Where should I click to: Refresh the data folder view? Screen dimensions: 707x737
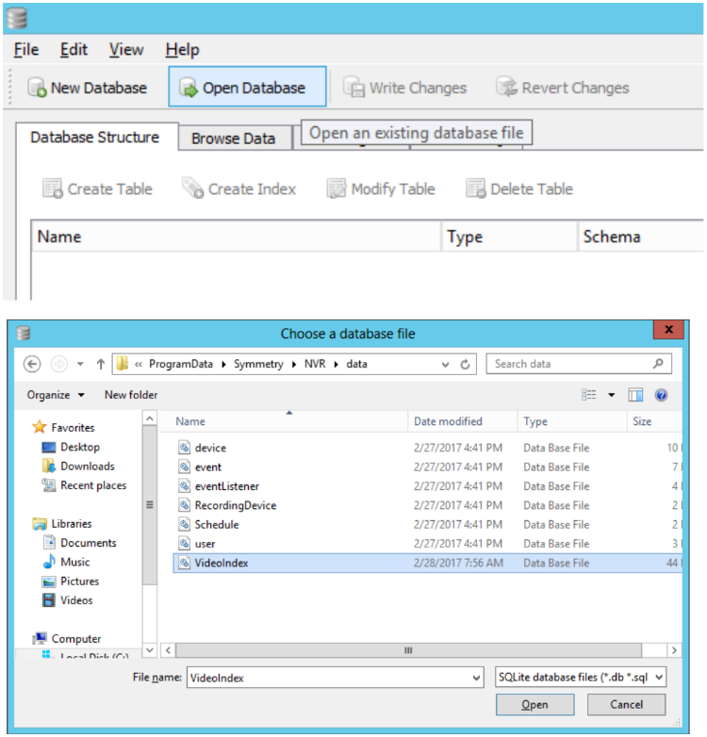click(465, 365)
